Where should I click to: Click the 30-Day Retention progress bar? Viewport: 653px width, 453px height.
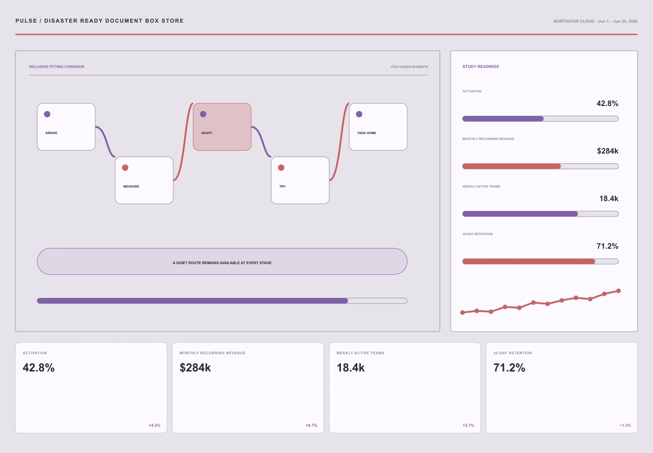pyautogui.click(x=541, y=261)
